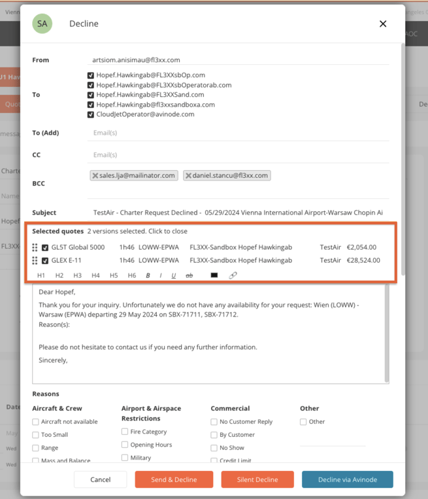Check Fire Category reason
The height and width of the screenshot is (499, 428).
pyautogui.click(x=125, y=432)
